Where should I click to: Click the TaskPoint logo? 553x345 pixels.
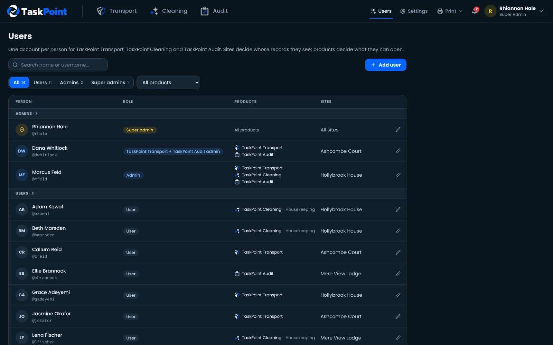pos(37,11)
